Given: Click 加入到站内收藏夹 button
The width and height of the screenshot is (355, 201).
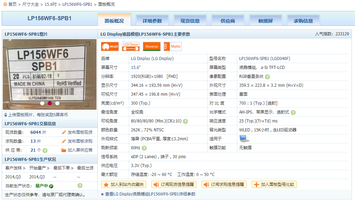Looking at the screenshot, I should (124, 185).
